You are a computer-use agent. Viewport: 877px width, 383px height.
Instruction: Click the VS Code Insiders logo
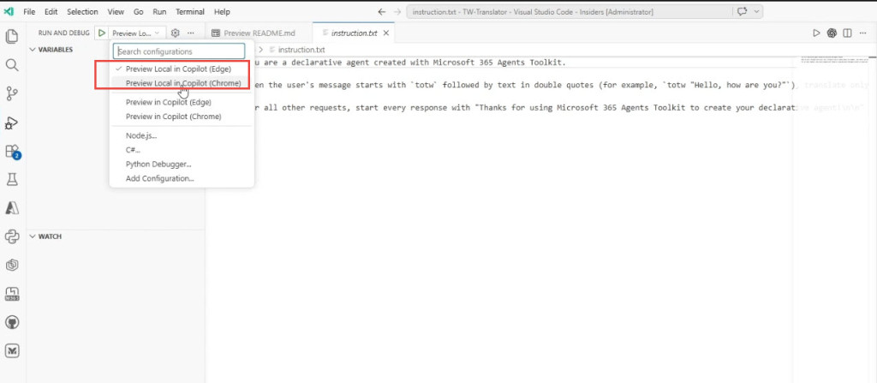coord(9,12)
